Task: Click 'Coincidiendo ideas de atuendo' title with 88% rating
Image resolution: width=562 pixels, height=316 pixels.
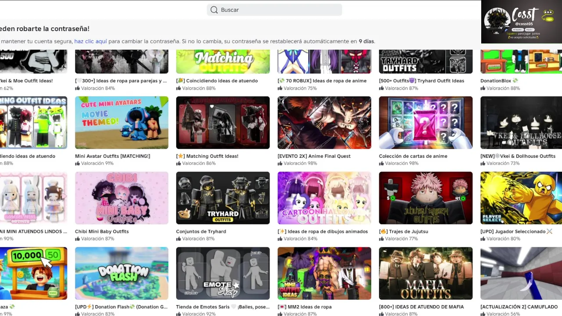Action: (217, 81)
